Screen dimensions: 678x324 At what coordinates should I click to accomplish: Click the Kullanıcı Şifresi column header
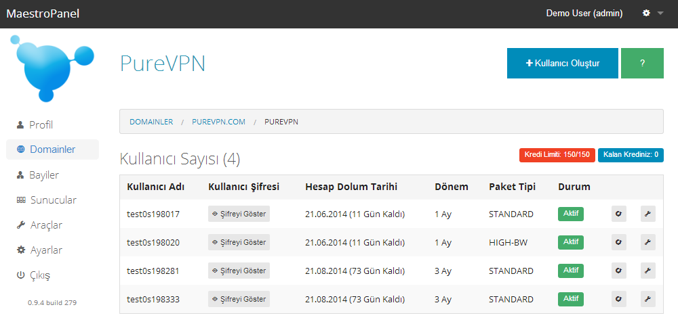[244, 187]
